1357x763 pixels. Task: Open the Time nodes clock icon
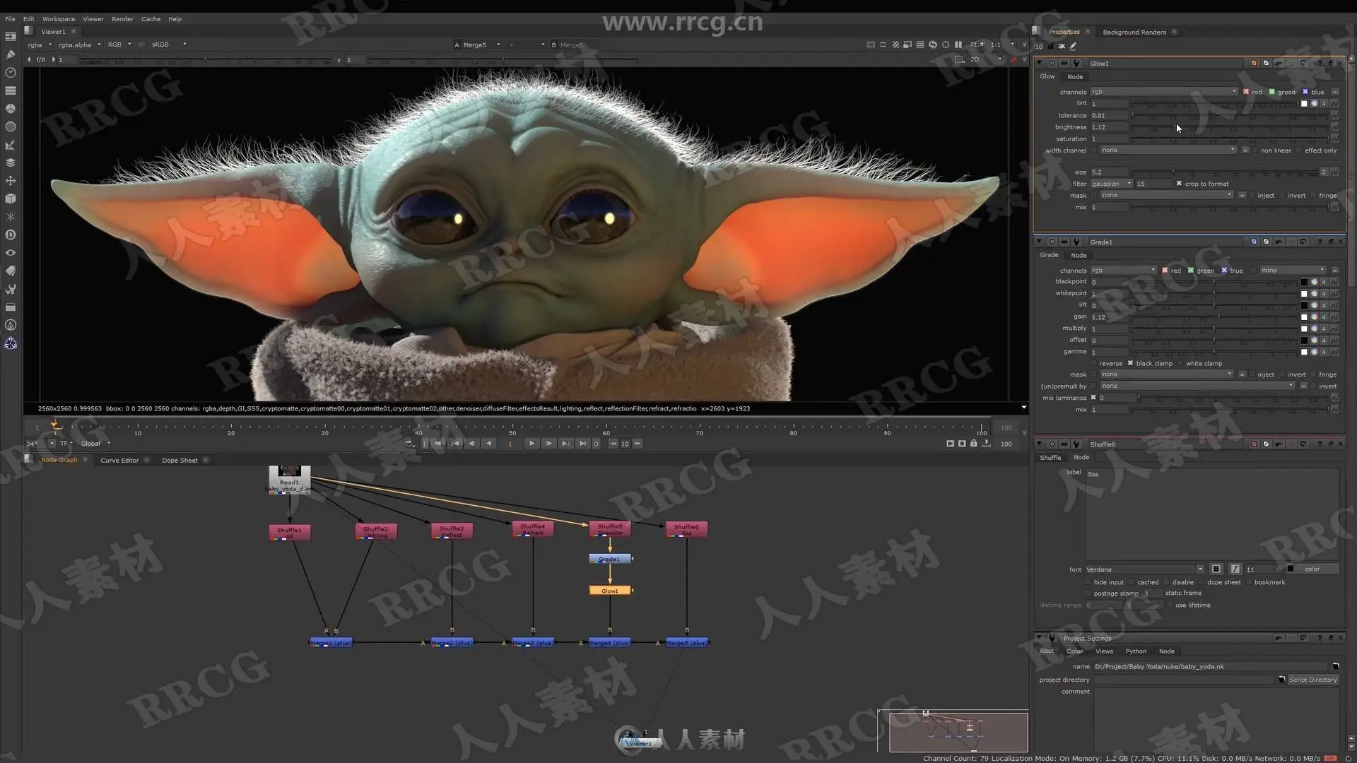[x=11, y=73]
